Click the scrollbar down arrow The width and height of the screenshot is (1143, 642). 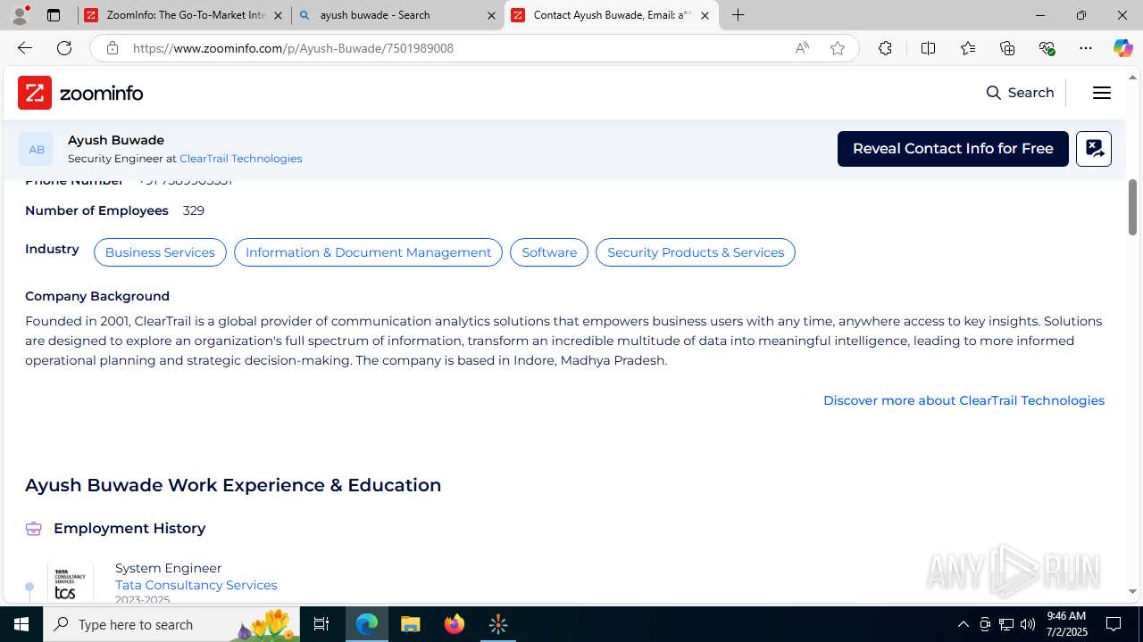coord(1132,592)
